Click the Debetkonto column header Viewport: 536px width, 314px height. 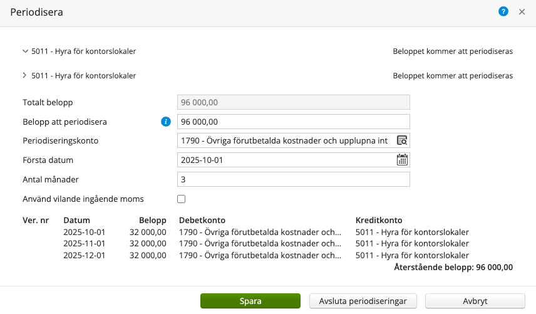202,221
